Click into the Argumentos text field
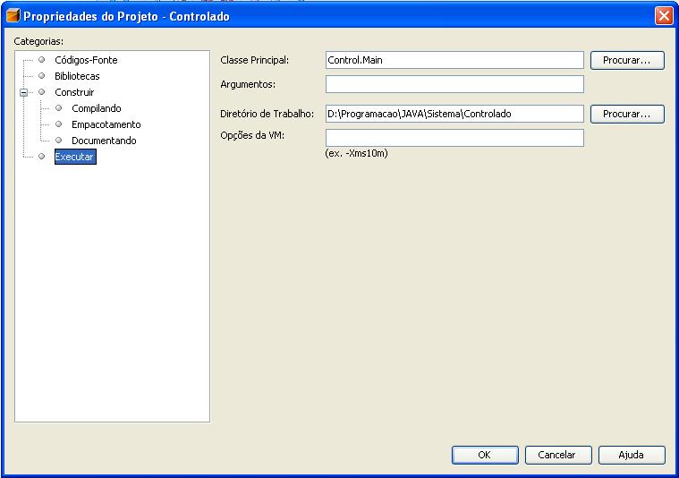The width and height of the screenshot is (679, 478). point(454,84)
